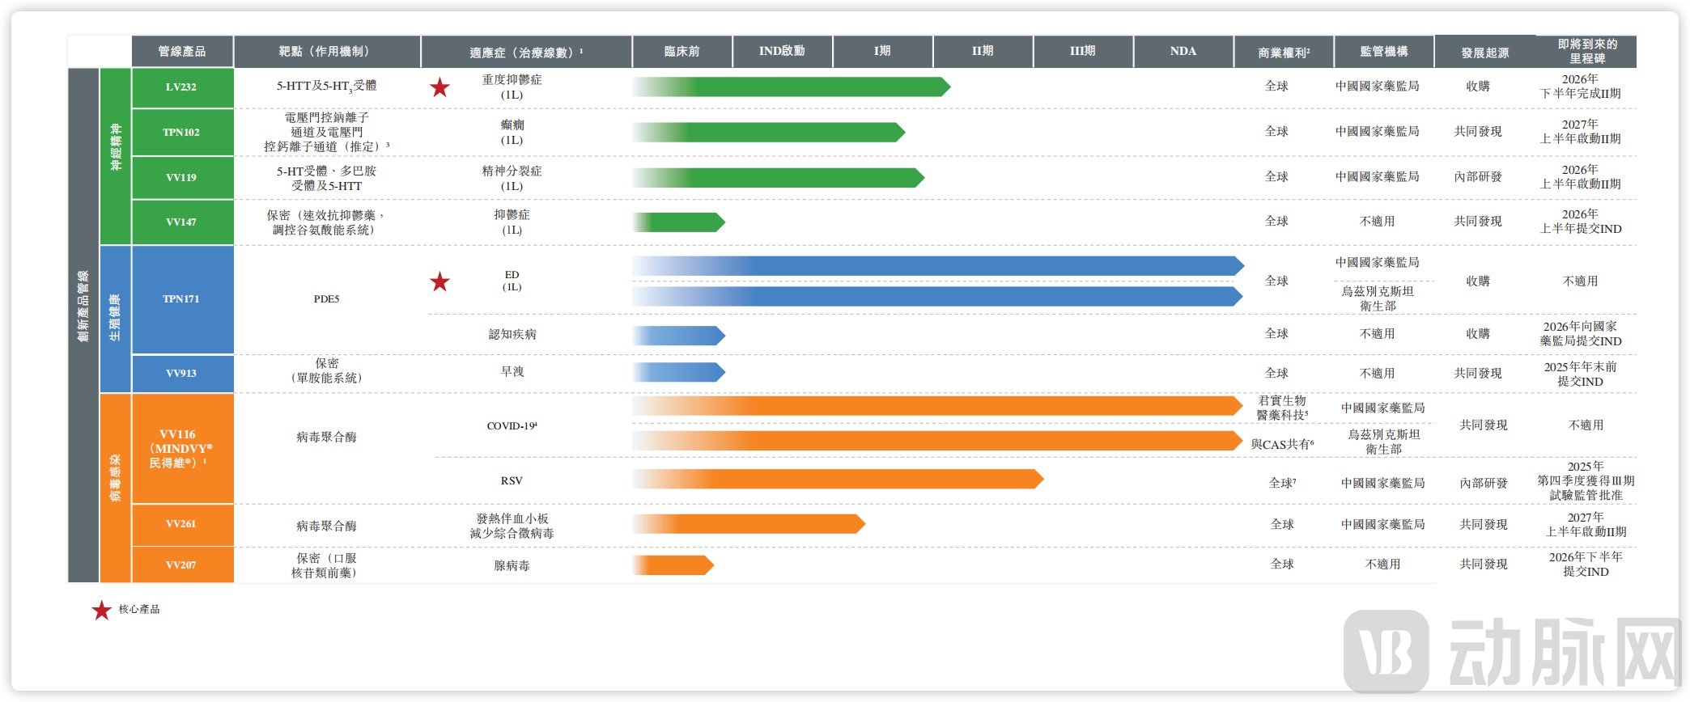Image resolution: width=1690 pixels, height=702 pixels.
Task: Click the 生殖健康 category label
Action: click(x=115, y=317)
